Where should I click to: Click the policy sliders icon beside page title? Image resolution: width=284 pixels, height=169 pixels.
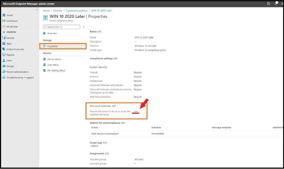click(x=45, y=18)
